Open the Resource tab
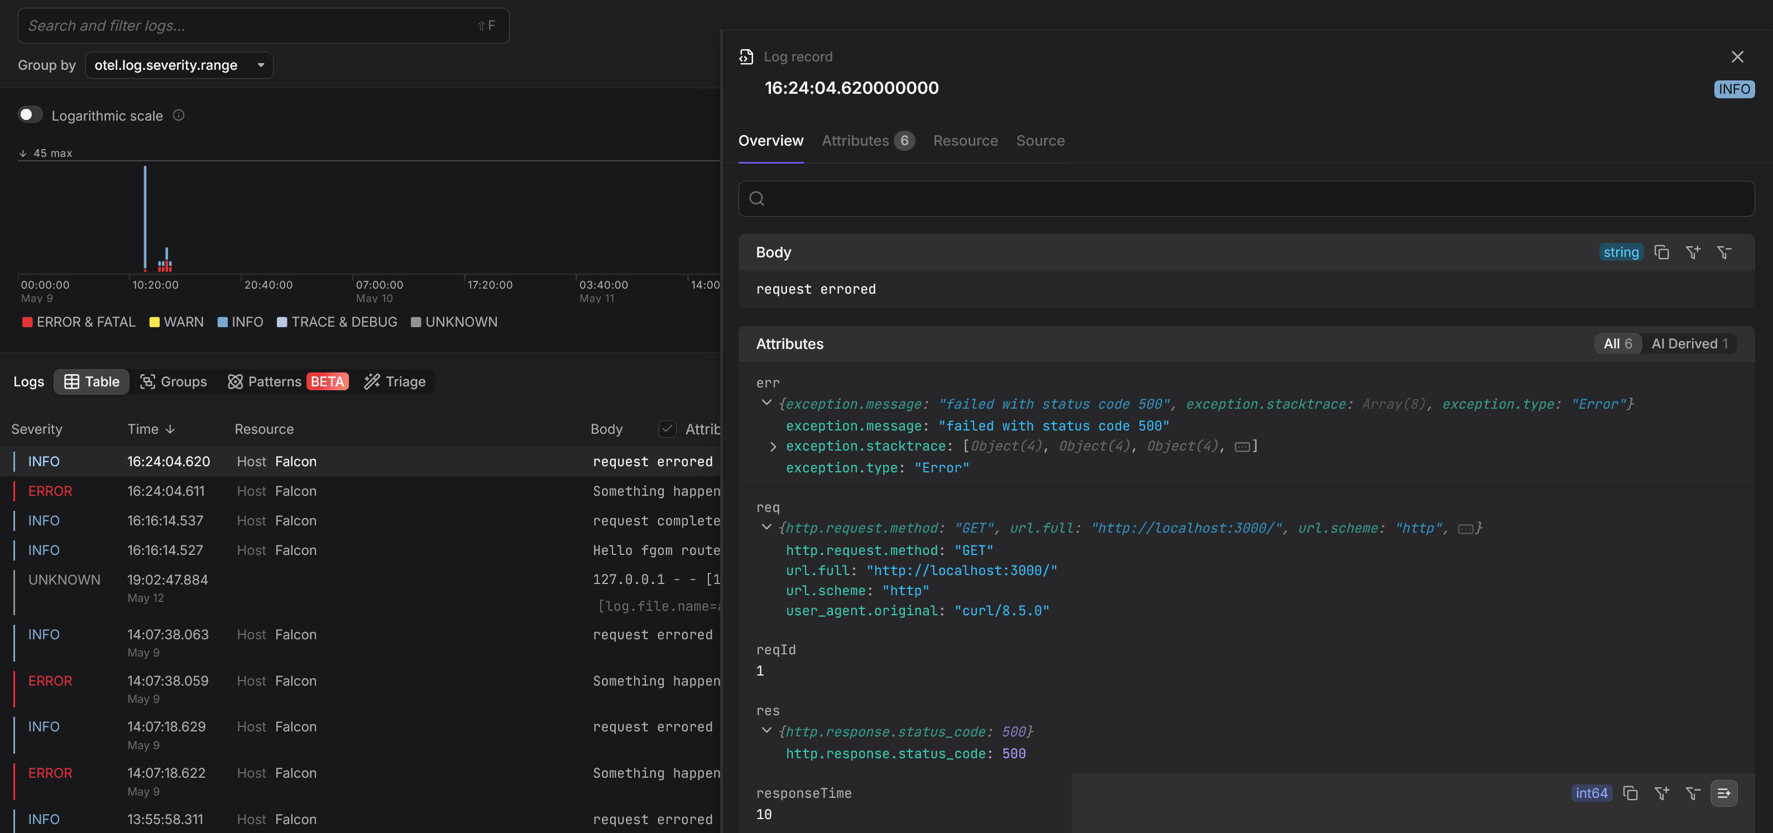Image resolution: width=1773 pixels, height=833 pixels. click(x=965, y=141)
